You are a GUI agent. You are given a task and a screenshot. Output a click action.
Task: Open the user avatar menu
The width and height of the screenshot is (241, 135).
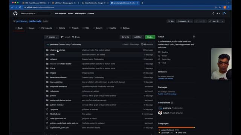[224, 13]
